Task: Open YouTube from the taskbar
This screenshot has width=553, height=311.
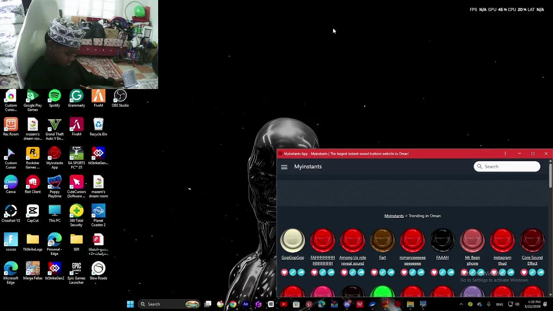Action: tap(283, 304)
